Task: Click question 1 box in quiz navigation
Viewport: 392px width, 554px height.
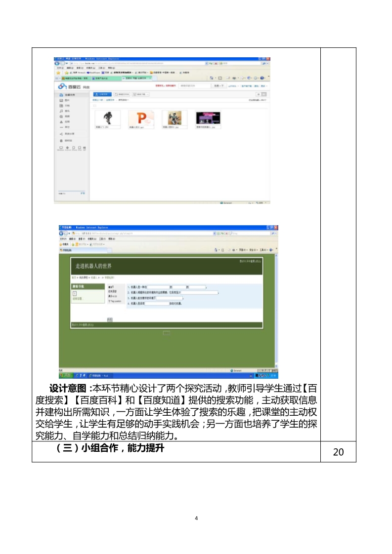Action: 75,294
